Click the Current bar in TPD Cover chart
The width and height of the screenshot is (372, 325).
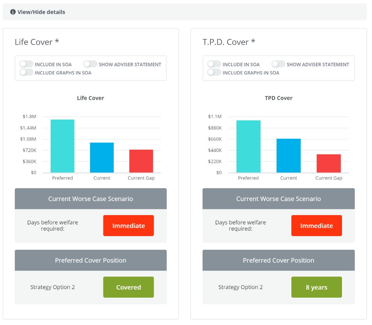click(288, 156)
